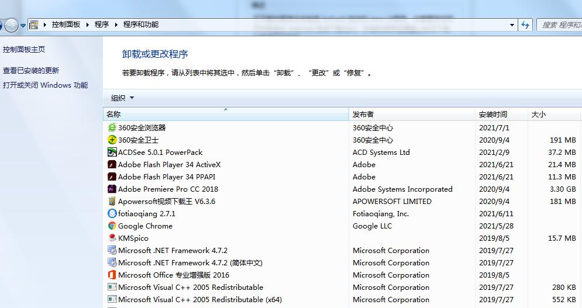This screenshot has height=308, width=582.
Task: Open the 控制面板主页 link
Action: 24,49
